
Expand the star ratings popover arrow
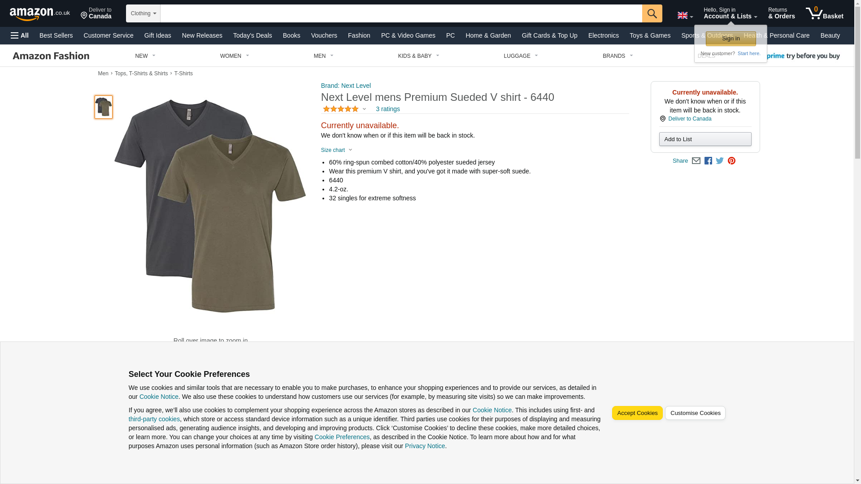click(x=364, y=109)
